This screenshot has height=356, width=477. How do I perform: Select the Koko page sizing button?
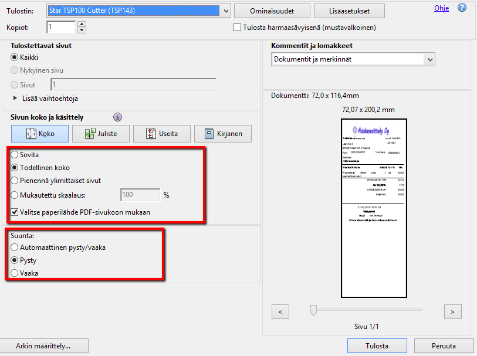point(40,134)
